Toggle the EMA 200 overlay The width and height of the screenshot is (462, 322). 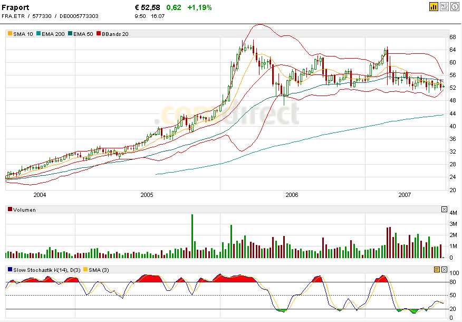38,33
